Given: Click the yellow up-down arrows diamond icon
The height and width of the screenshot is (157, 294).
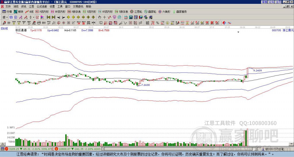Looking at the screenshot, I should click(88, 17).
